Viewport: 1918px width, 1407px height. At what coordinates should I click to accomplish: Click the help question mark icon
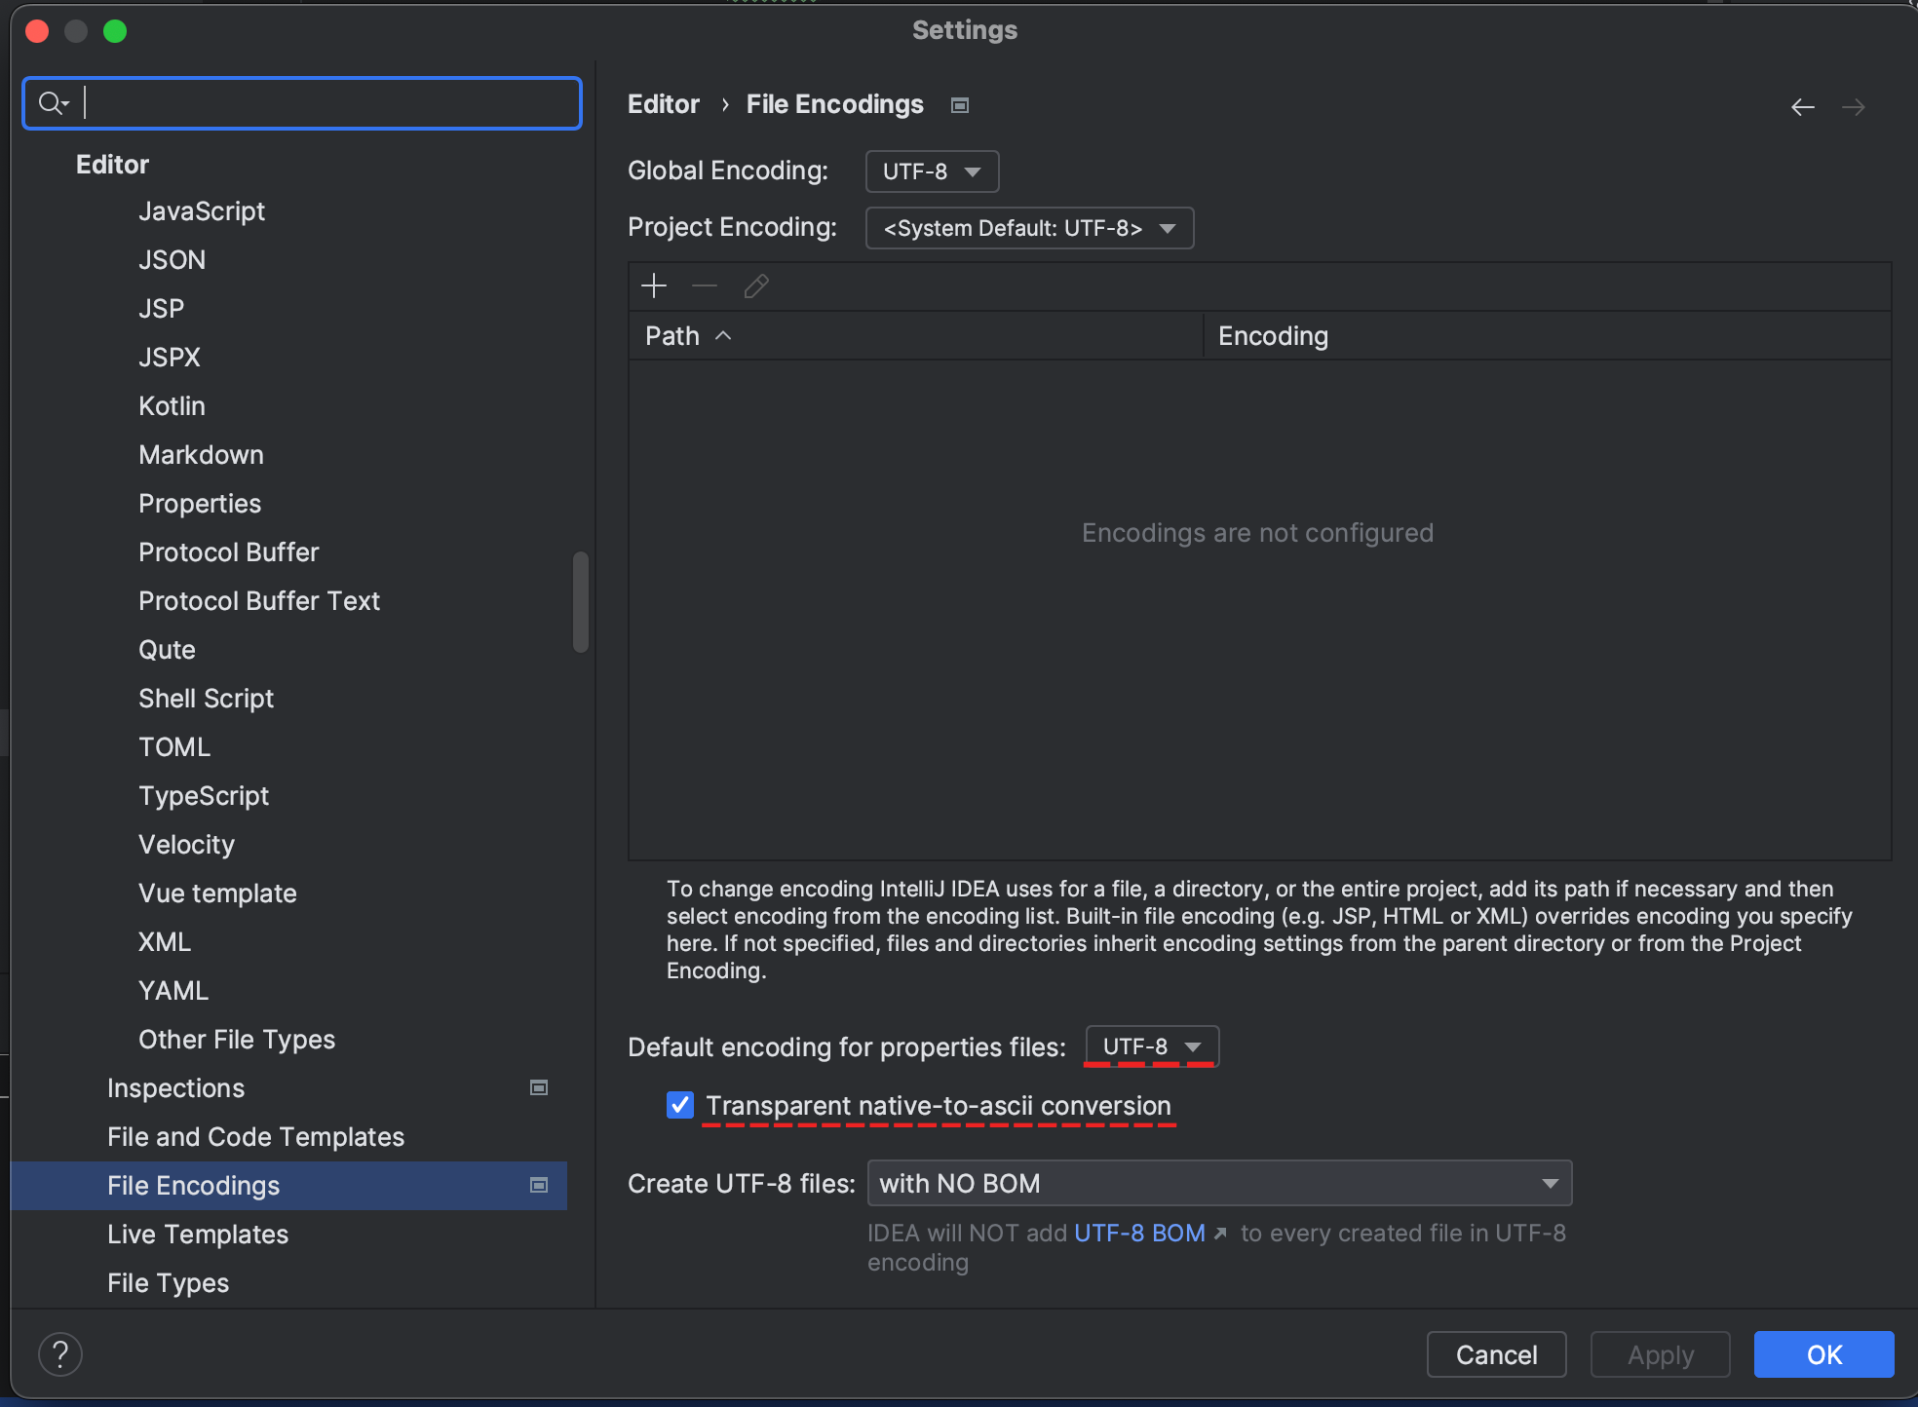coord(60,1354)
